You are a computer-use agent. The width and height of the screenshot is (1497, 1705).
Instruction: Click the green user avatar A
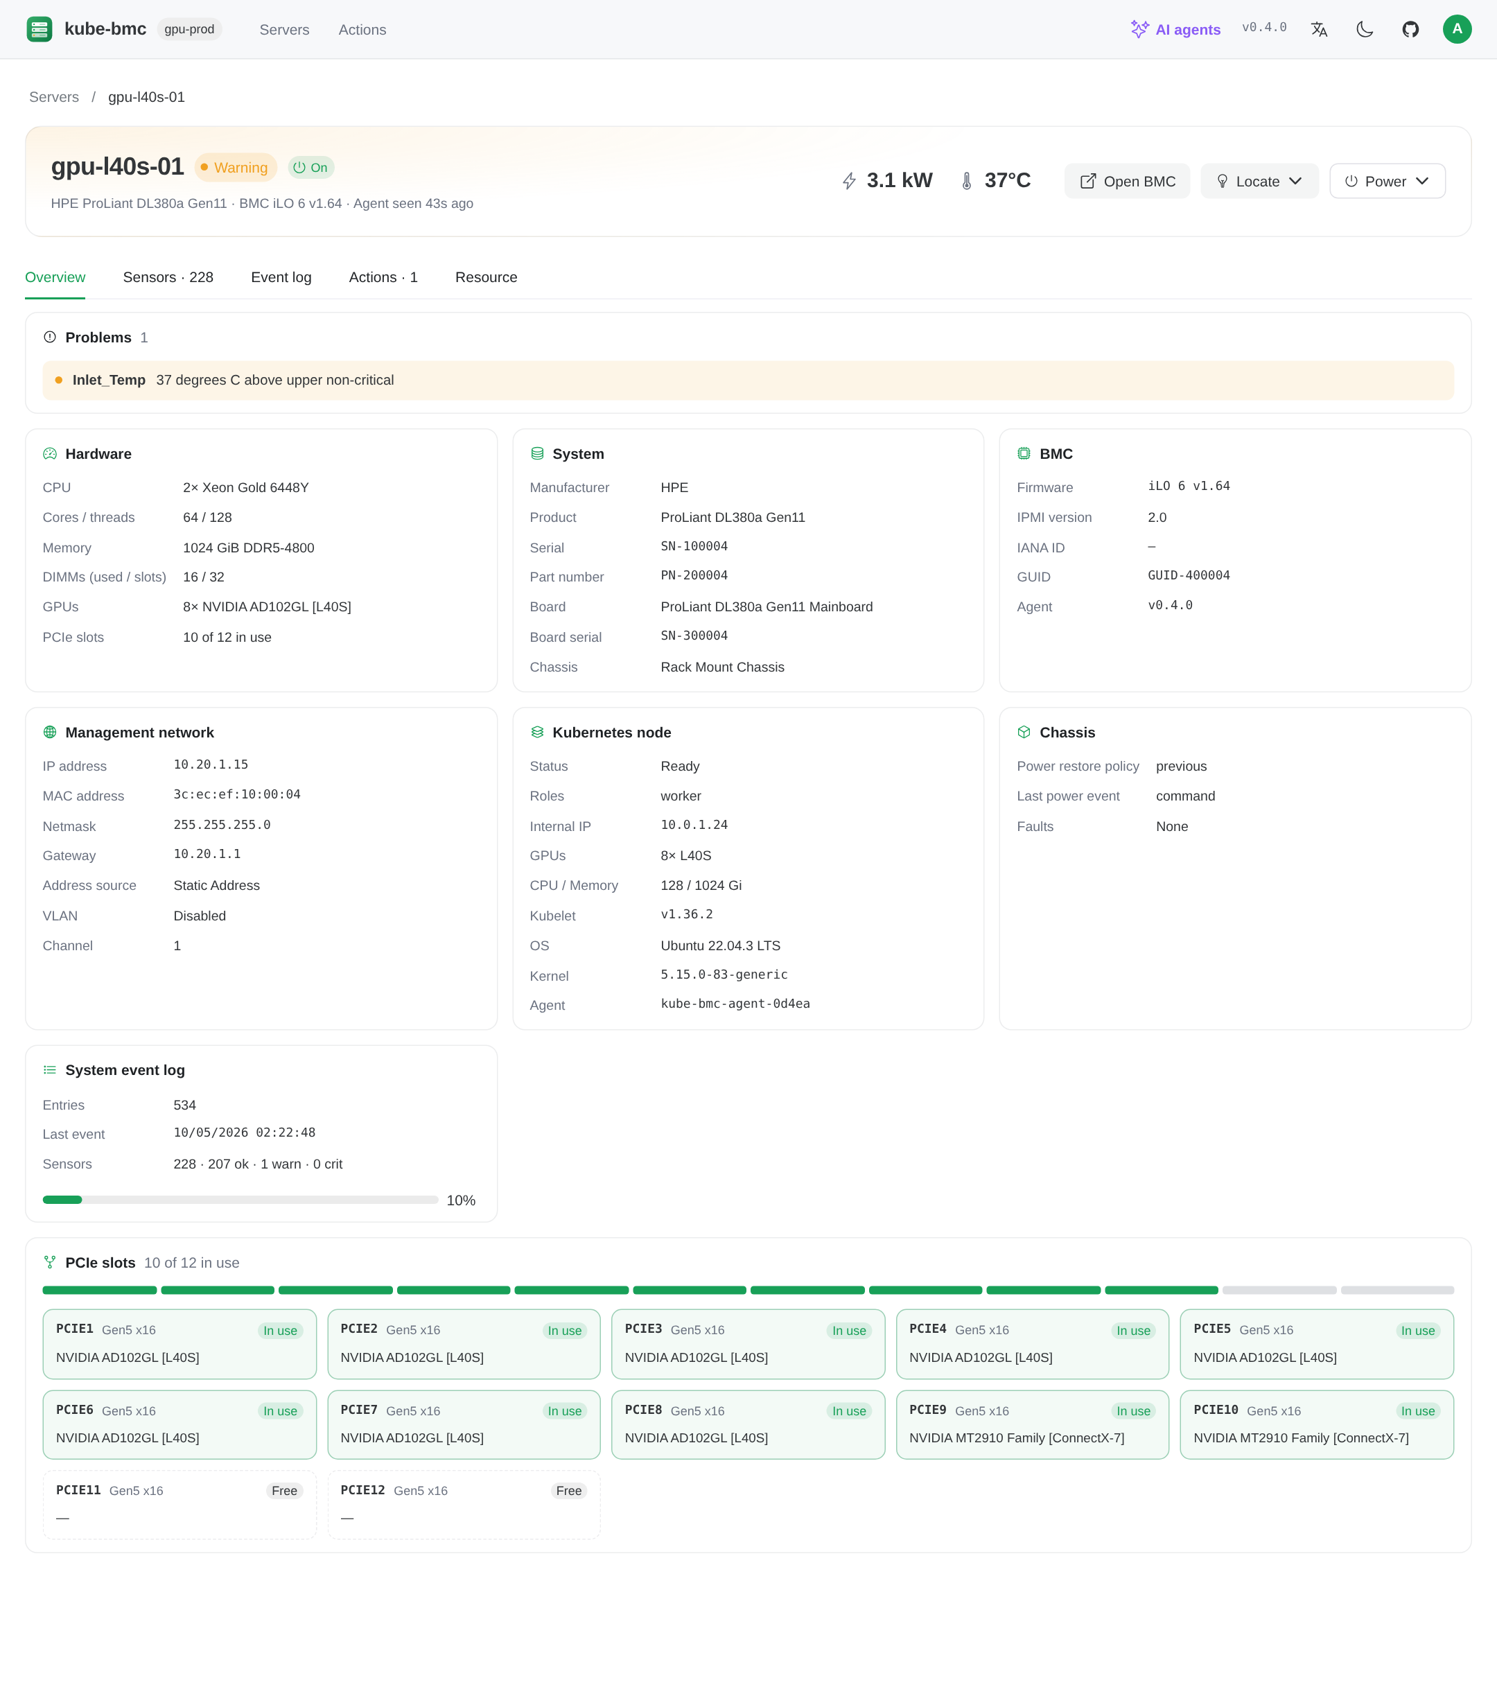coord(1457,29)
